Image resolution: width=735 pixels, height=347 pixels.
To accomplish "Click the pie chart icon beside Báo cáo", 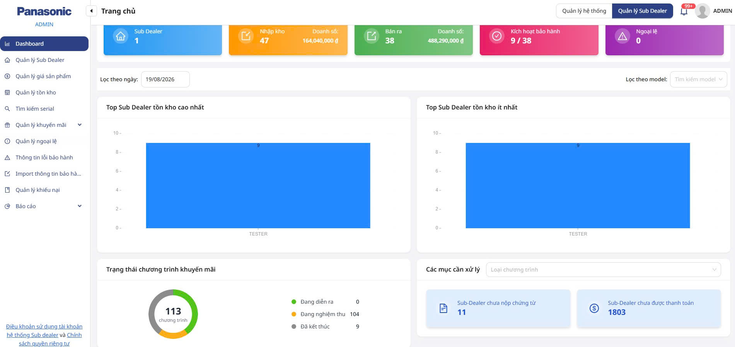I will [x=7, y=206].
